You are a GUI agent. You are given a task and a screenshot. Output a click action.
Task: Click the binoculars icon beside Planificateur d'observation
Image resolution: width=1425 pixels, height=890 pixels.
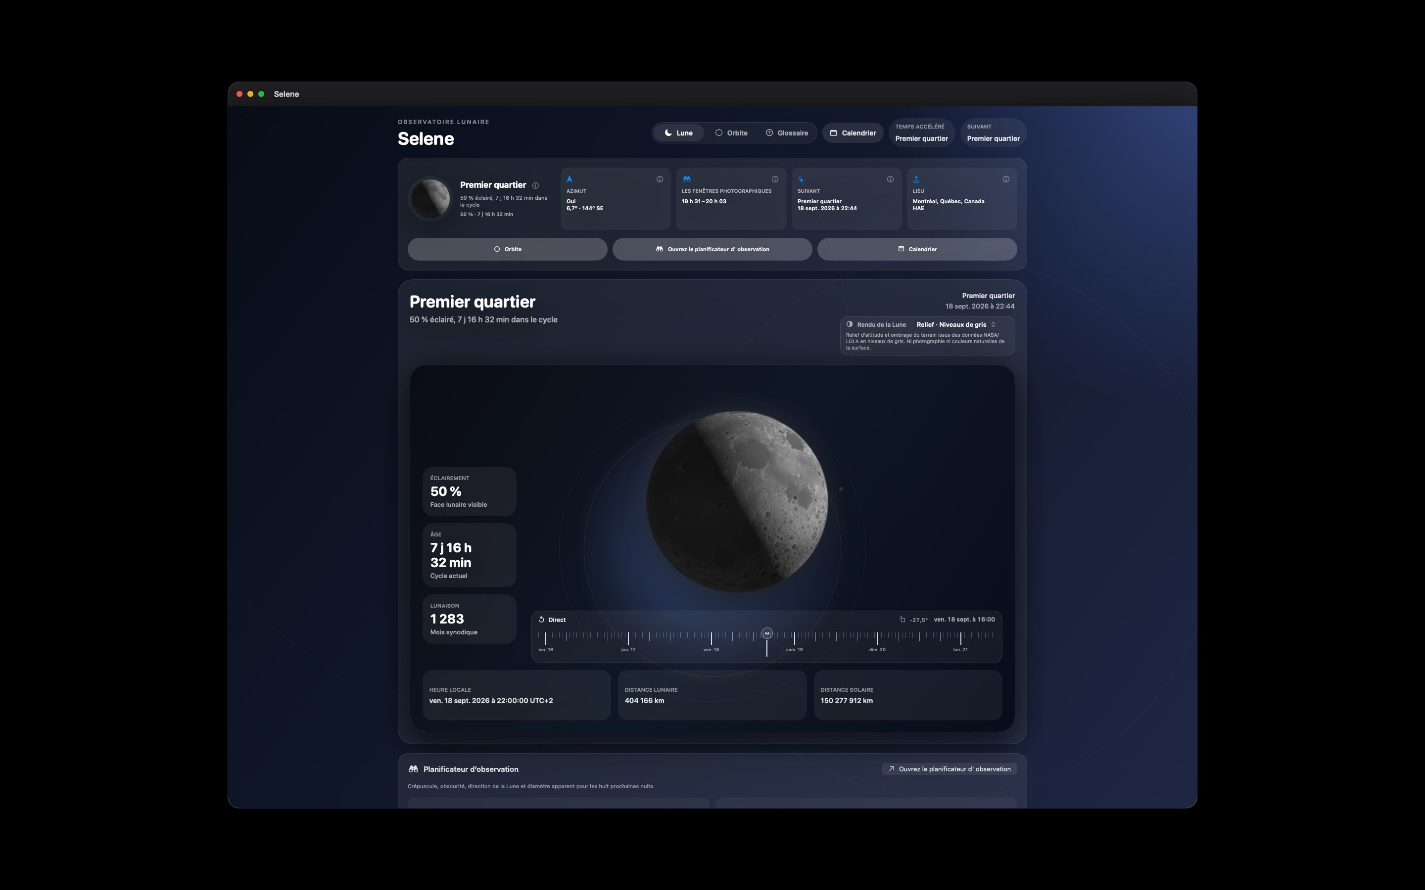click(x=413, y=769)
